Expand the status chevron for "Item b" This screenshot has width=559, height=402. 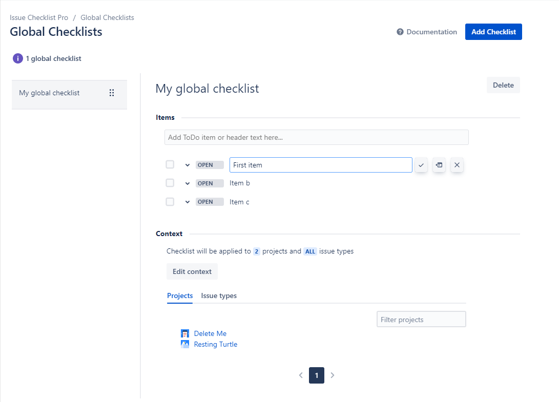tap(187, 183)
